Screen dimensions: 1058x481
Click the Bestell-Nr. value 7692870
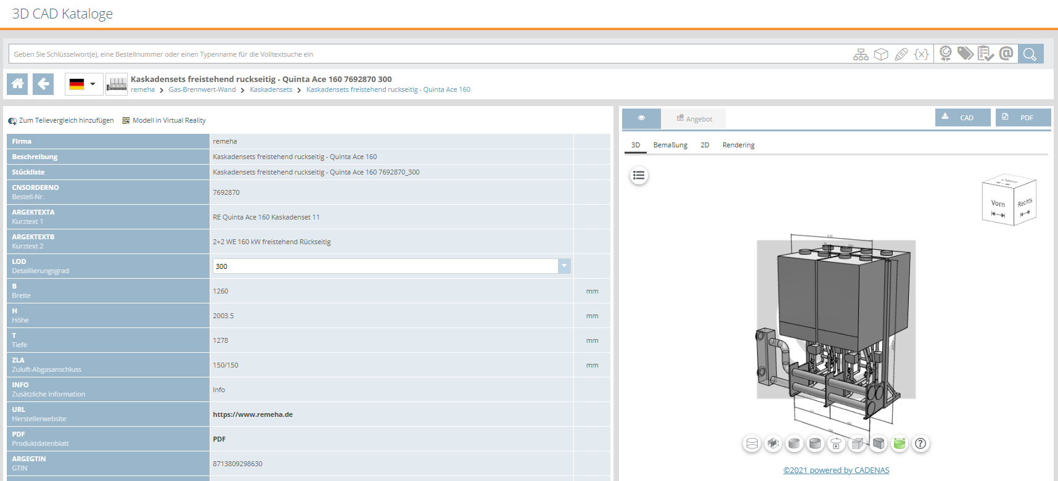point(226,192)
